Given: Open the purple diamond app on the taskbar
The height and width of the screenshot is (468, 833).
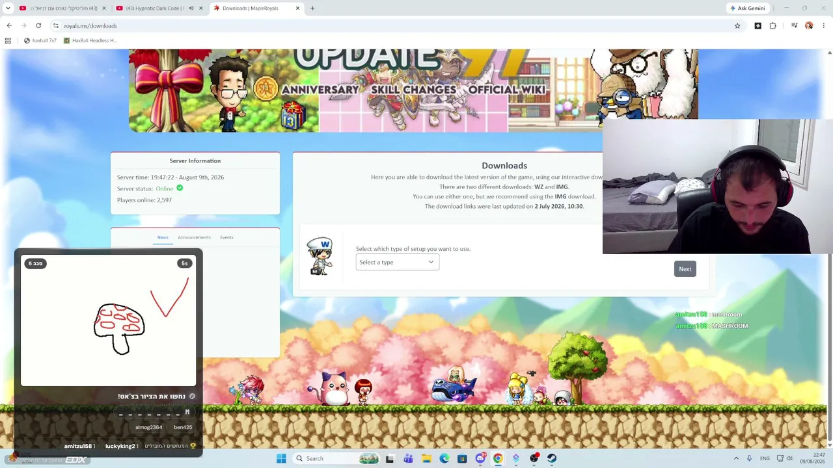Looking at the screenshot, I should point(516,458).
